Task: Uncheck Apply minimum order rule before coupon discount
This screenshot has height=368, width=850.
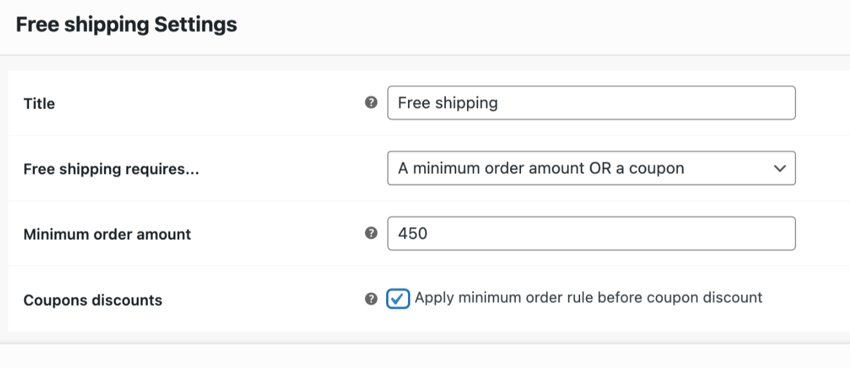Action: click(398, 299)
